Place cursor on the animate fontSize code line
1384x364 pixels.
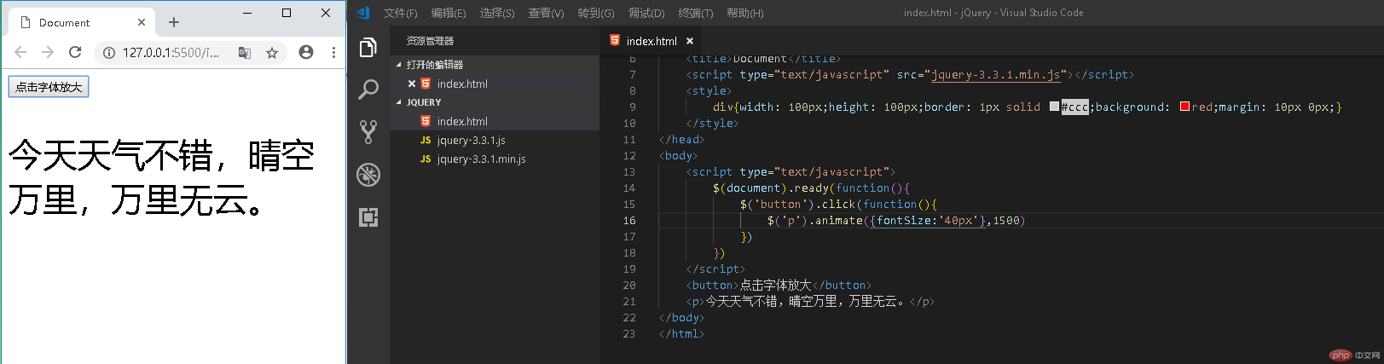click(x=895, y=221)
